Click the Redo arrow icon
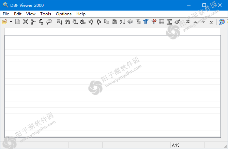This screenshot has height=149, width=228. coord(99,22)
